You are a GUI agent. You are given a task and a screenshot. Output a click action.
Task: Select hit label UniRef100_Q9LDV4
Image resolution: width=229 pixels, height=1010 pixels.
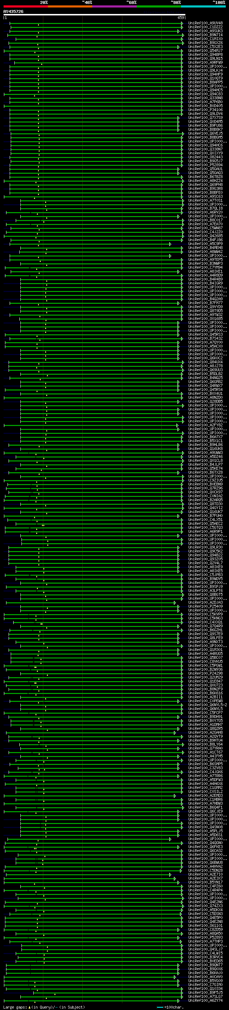coord(205,114)
